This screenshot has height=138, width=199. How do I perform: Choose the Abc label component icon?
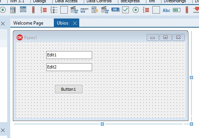click(166, 10)
